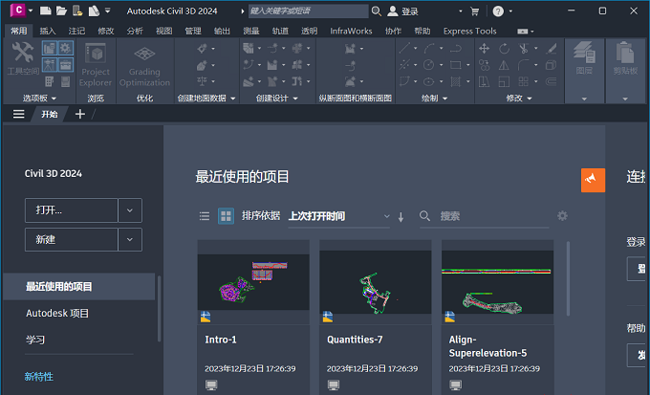Select the Scale tool in the 修改 panel

click(x=504, y=81)
